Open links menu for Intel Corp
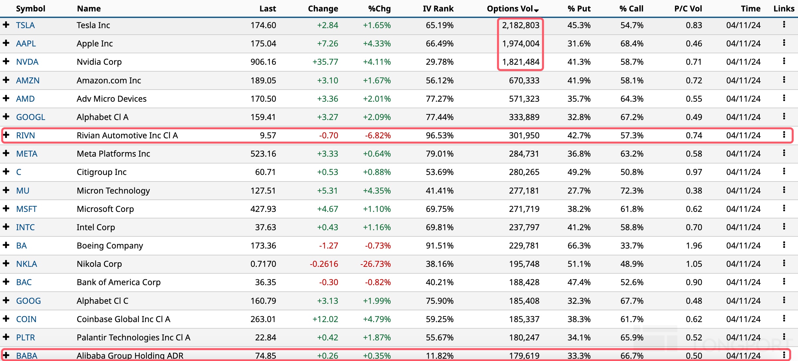798x361 pixels. pyautogui.click(x=784, y=227)
